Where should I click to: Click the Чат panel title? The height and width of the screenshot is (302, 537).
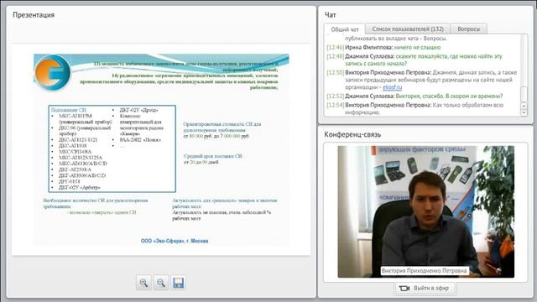[330, 15]
